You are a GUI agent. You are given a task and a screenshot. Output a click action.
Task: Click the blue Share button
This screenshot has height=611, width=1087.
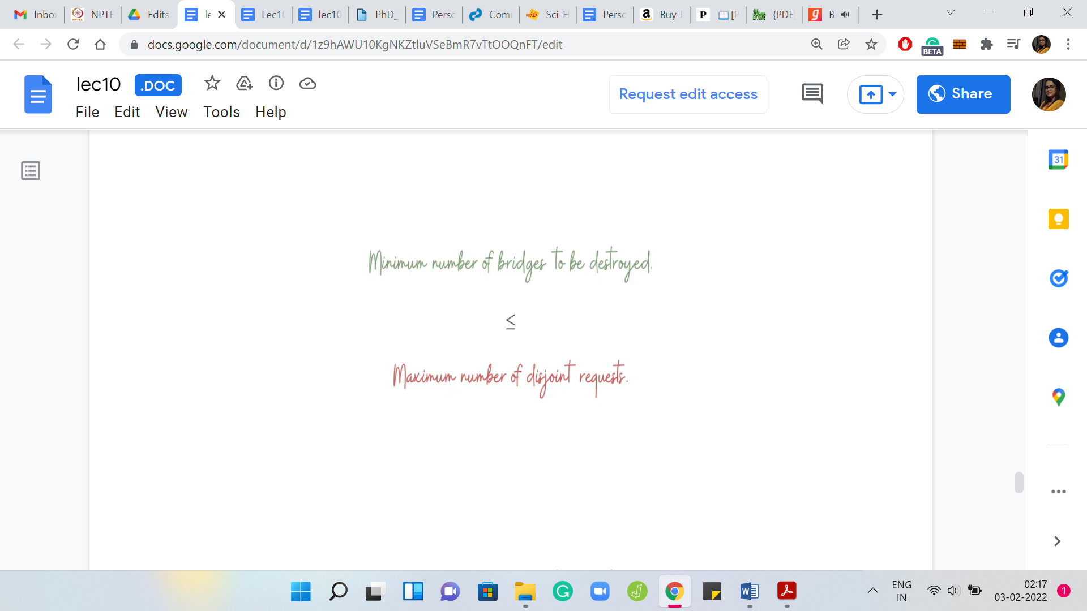click(x=963, y=94)
